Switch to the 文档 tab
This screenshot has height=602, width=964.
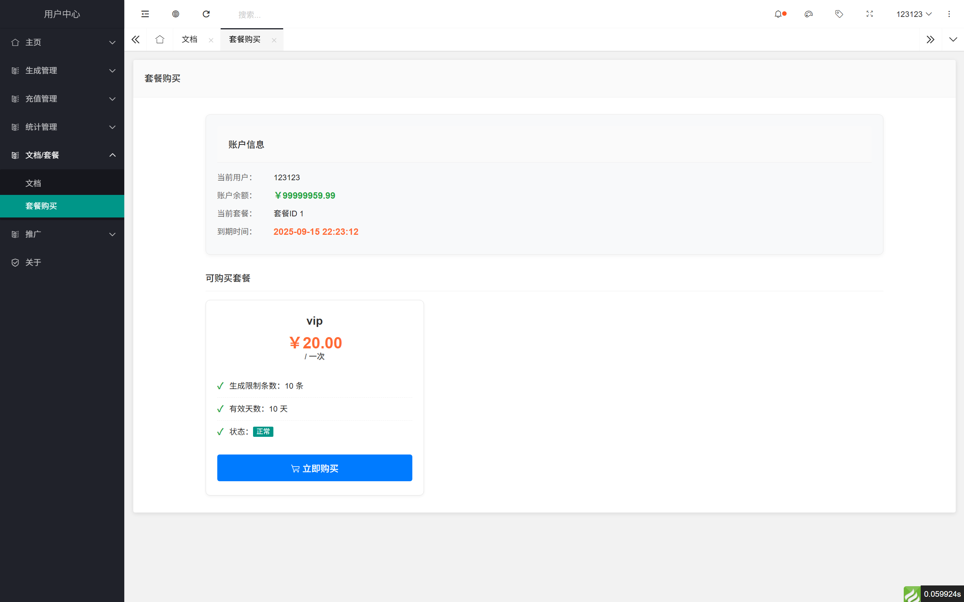190,40
